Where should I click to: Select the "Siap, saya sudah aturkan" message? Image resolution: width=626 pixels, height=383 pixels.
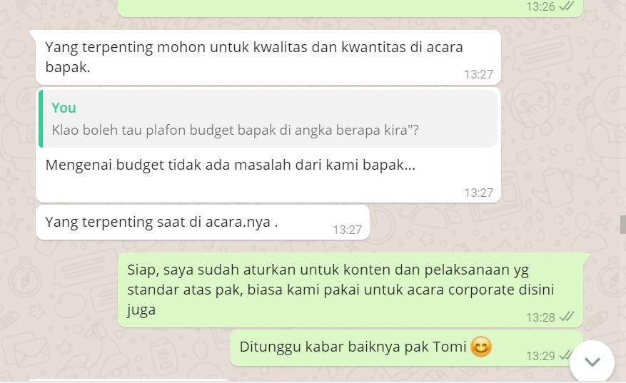350,290
